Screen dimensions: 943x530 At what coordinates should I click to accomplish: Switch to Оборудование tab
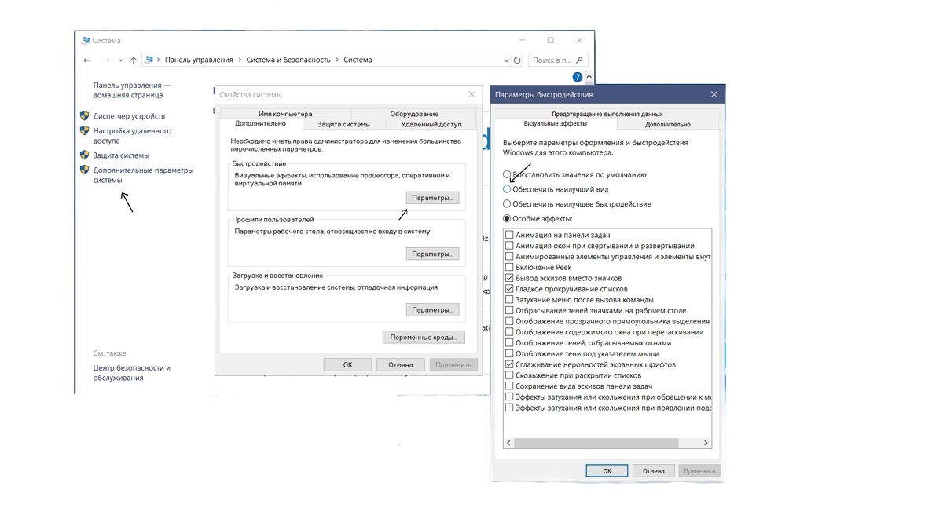click(x=414, y=114)
